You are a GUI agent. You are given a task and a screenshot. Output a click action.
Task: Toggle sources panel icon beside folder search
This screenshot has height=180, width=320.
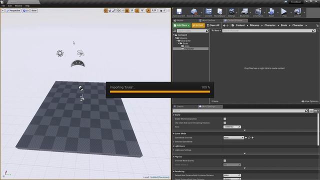(x=174, y=31)
